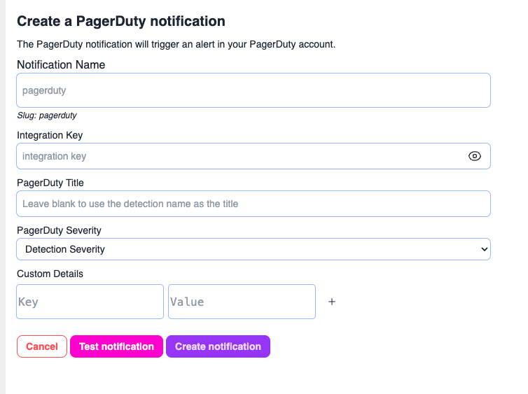Click the Create a PagerDuty notification heading
The width and height of the screenshot is (528, 394).
pyautogui.click(x=121, y=22)
